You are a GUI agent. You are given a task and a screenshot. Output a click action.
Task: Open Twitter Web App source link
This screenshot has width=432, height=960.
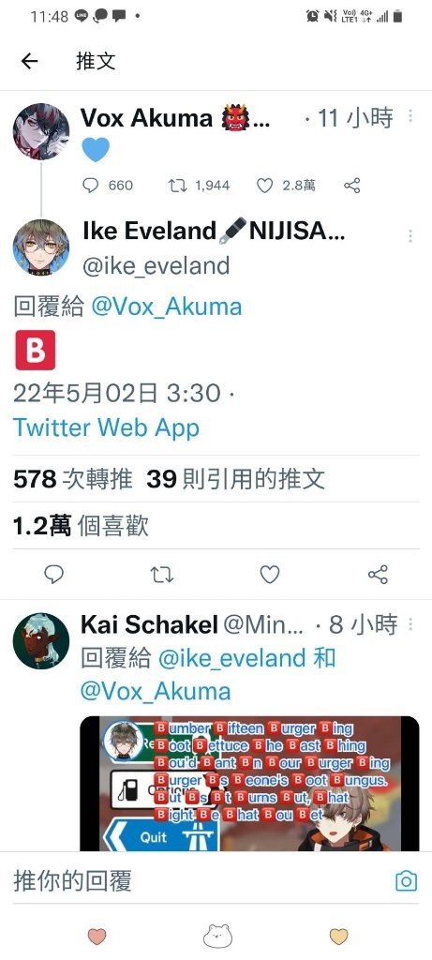pos(107,427)
